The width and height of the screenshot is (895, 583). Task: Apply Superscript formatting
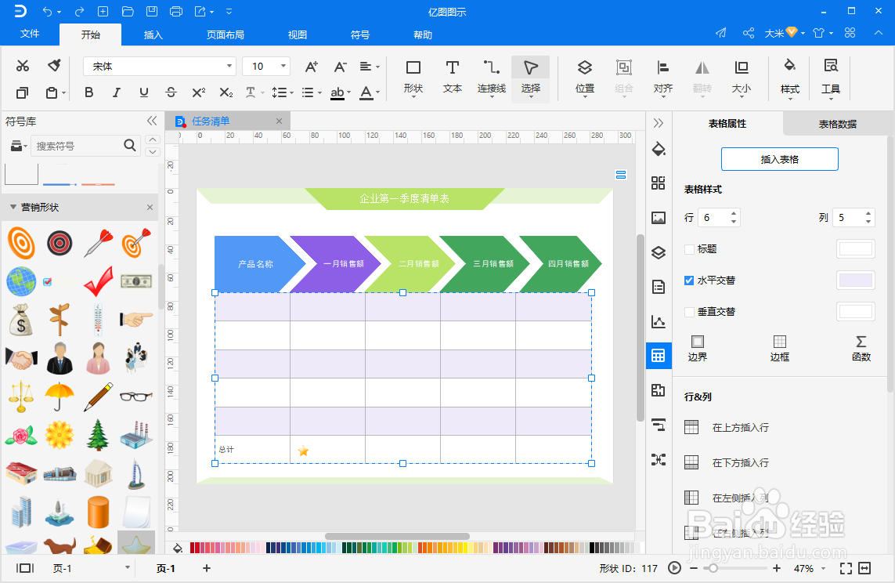[x=199, y=92]
